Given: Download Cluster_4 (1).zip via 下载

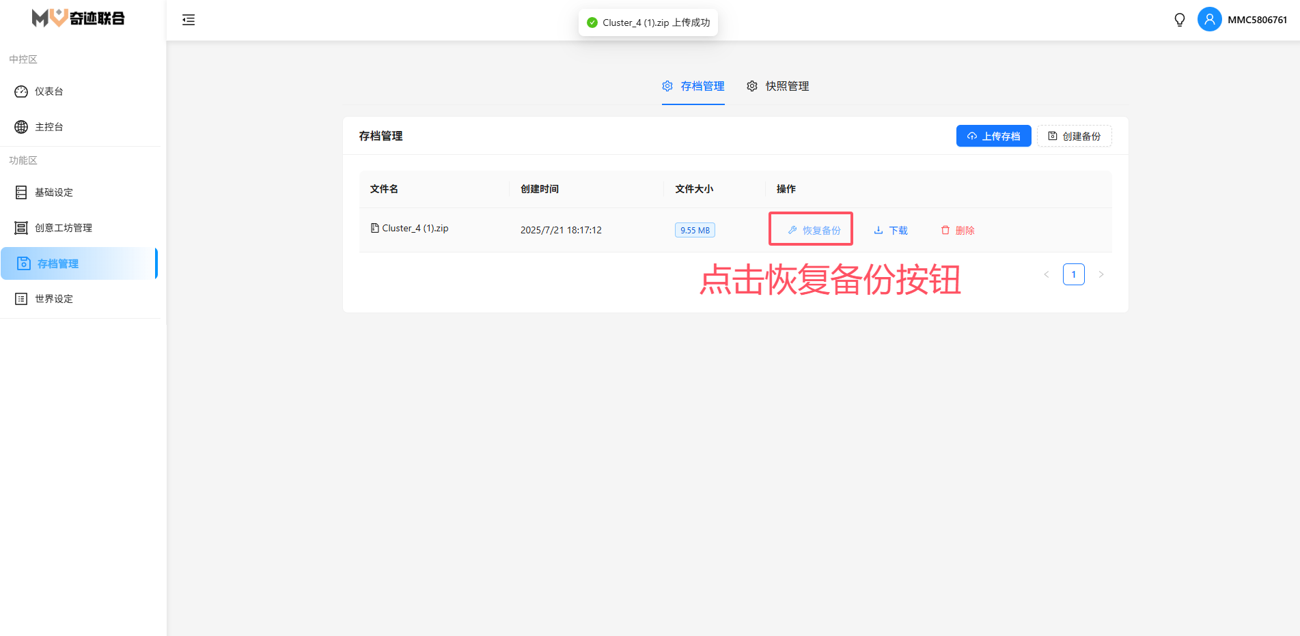Looking at the screenshot, I should [x=891, y=231].
